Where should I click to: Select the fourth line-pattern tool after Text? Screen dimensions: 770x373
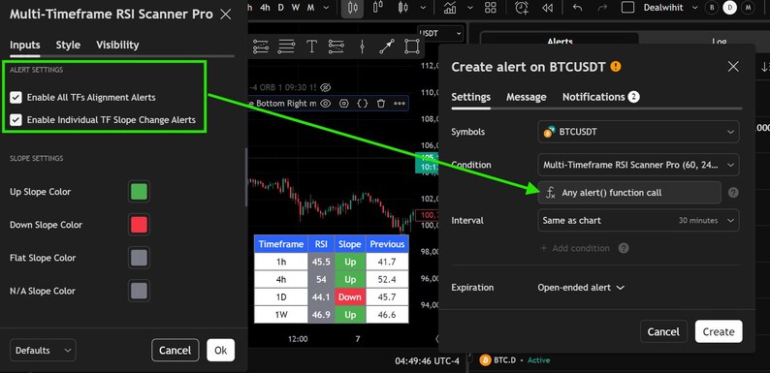tap(336, 47)
